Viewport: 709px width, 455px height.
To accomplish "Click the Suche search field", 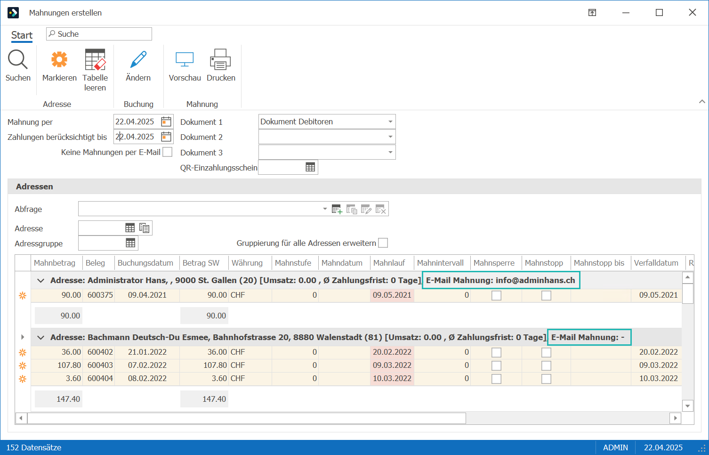I will [99, 34].
